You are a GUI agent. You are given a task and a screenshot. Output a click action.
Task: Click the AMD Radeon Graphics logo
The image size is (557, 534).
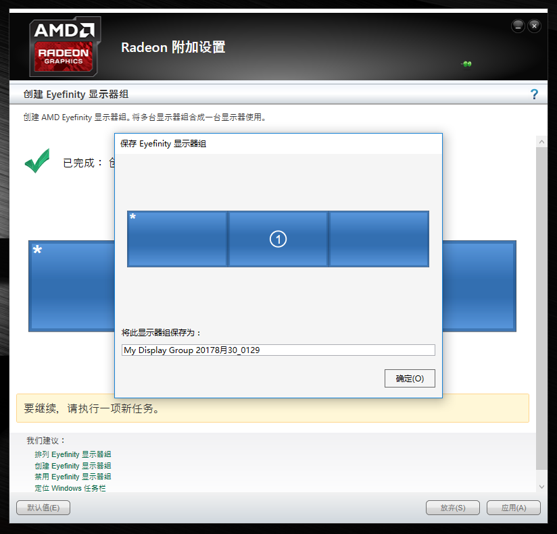[65, 46]
